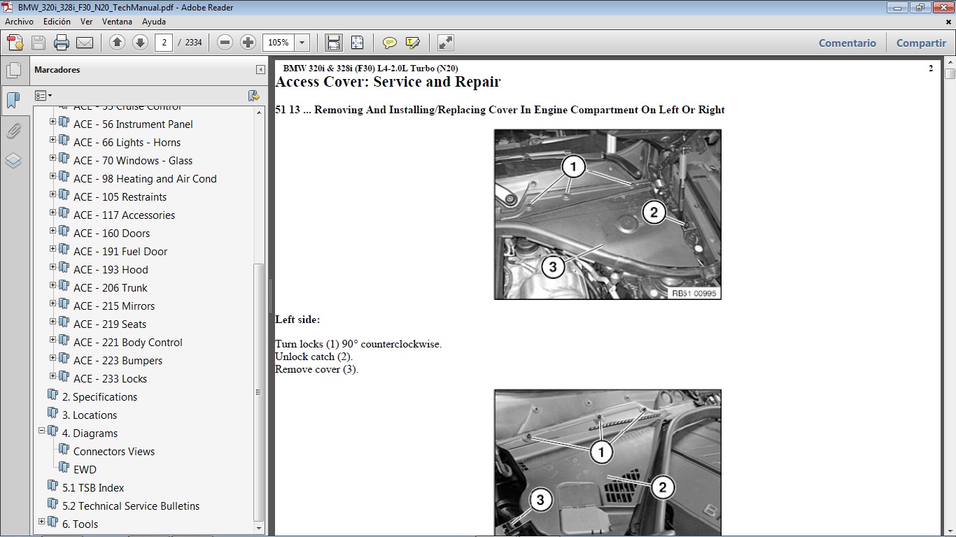956x537 pixels.
Task: Click the fit one full page icon
Action: coord(357,43)
